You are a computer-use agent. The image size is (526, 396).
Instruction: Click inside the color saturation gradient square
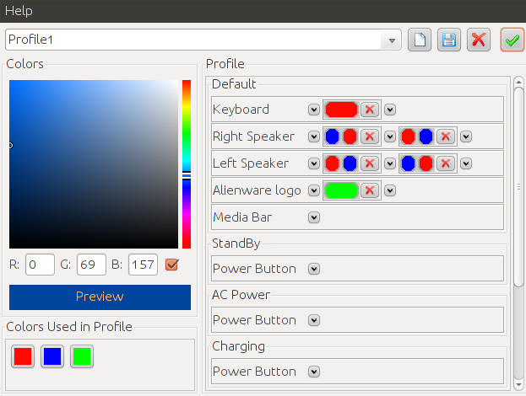pos(94,164)
